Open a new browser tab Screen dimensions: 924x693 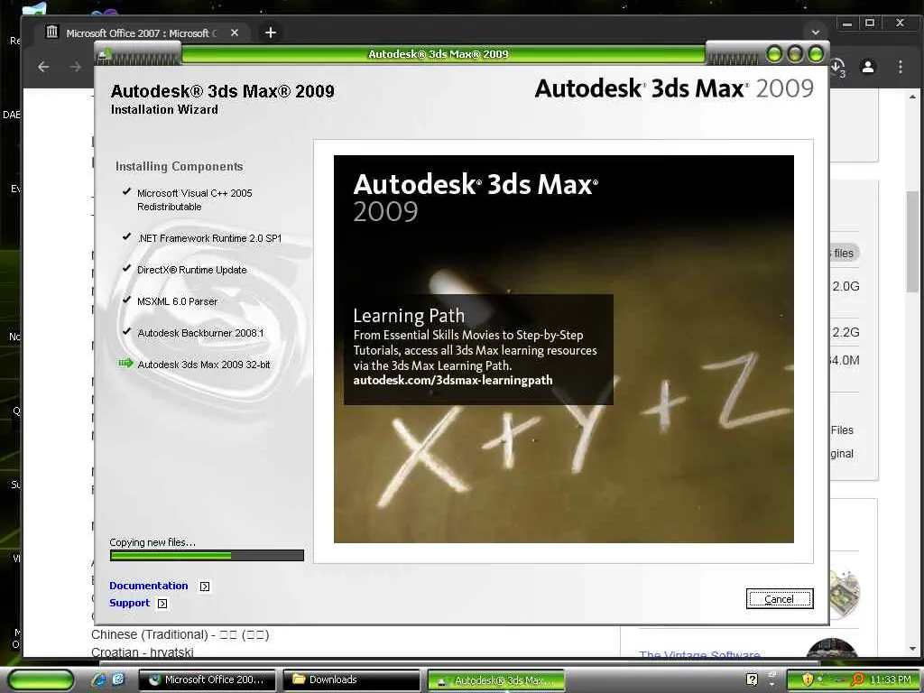tap(271, 32)
